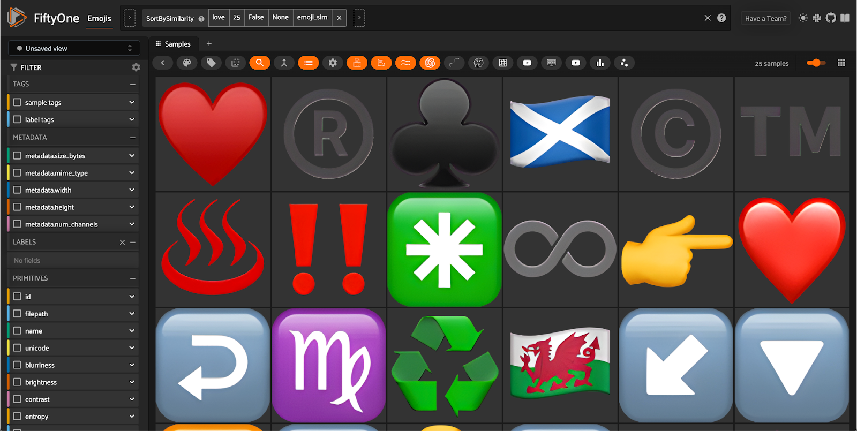Click the tag samples icon

[211, 63]
